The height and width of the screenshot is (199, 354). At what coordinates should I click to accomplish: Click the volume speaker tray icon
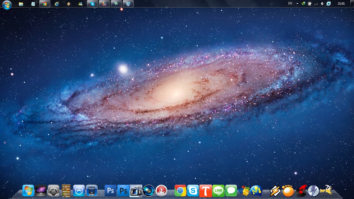click(x=322, y=4)
